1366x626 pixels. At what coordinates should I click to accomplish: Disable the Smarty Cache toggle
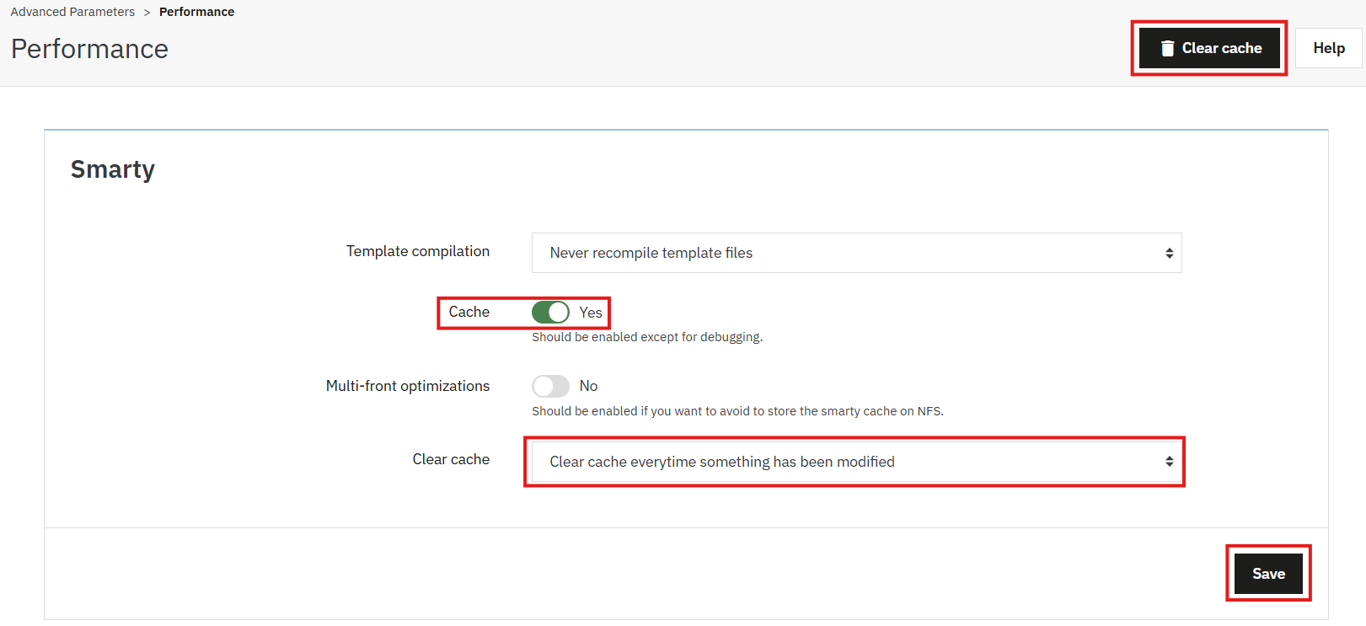550,313
